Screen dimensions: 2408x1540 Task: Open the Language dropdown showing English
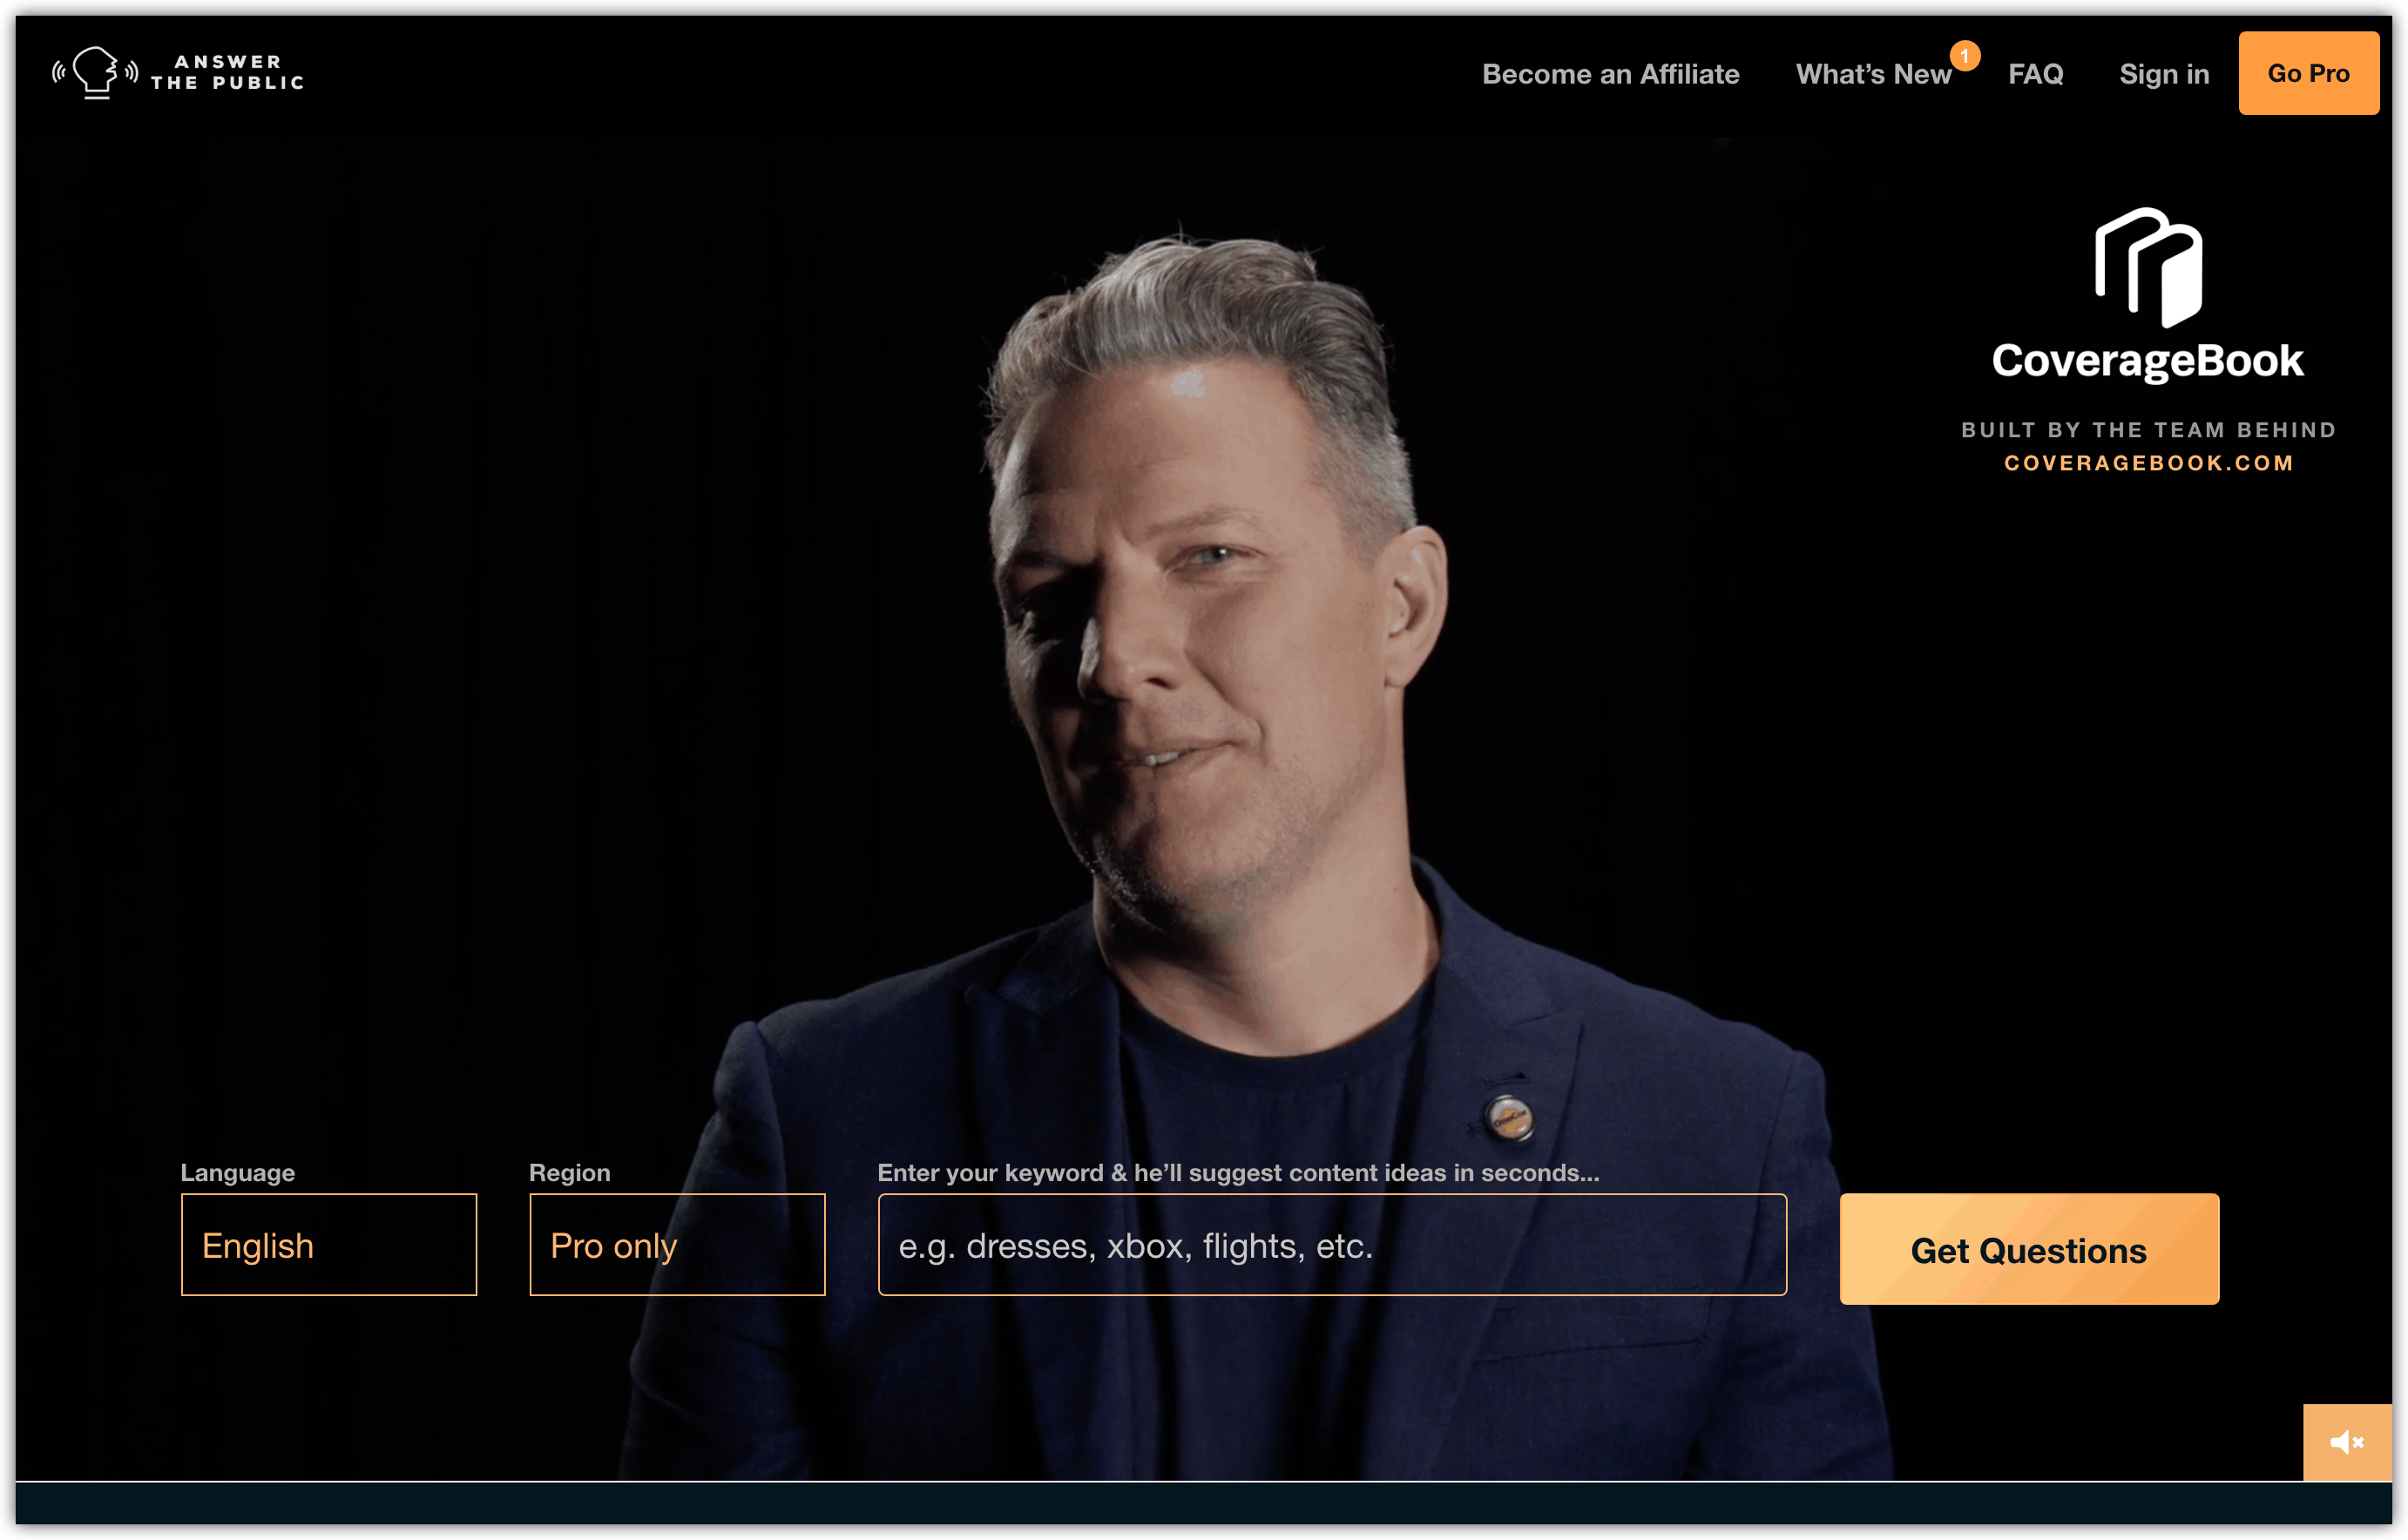pos(329,1245)
